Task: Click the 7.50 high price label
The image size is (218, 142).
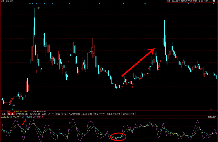Action: coord(38,8)
